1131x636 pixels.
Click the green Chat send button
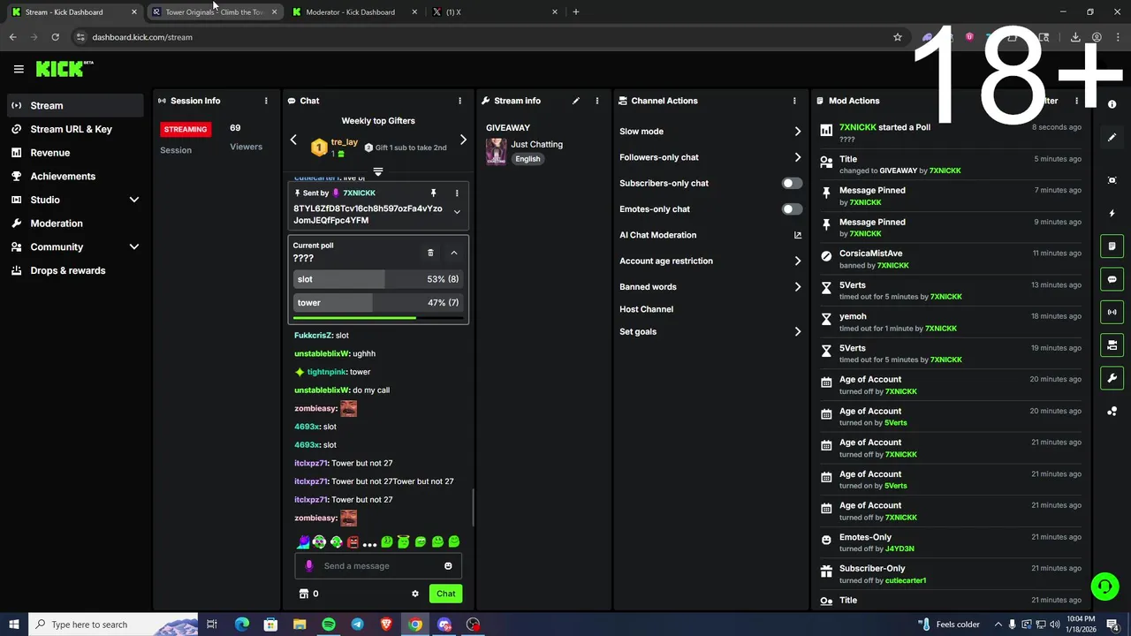pyautogui.click(x=445, y=594)
